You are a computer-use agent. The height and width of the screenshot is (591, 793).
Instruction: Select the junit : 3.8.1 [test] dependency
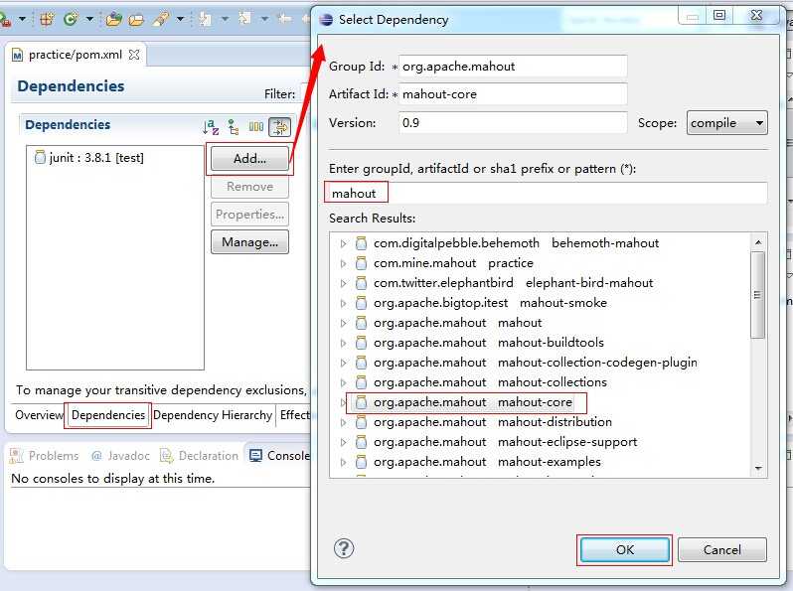point(89,158)
